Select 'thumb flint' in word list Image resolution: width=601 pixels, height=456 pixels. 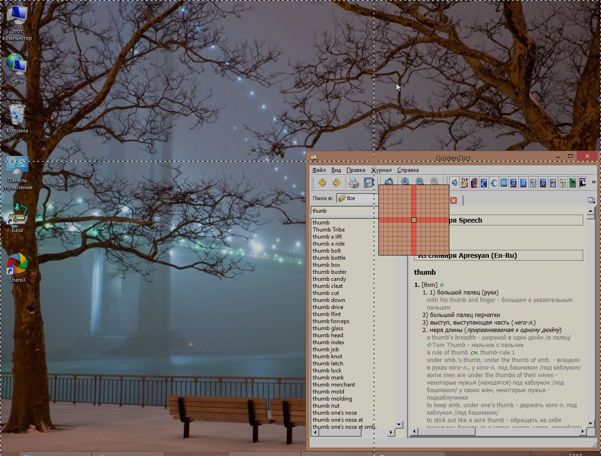[327, 314]
